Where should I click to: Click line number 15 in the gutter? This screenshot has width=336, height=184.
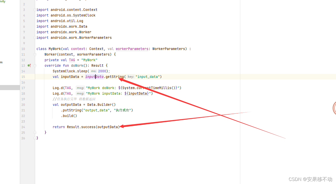click(x=23, y=77)
